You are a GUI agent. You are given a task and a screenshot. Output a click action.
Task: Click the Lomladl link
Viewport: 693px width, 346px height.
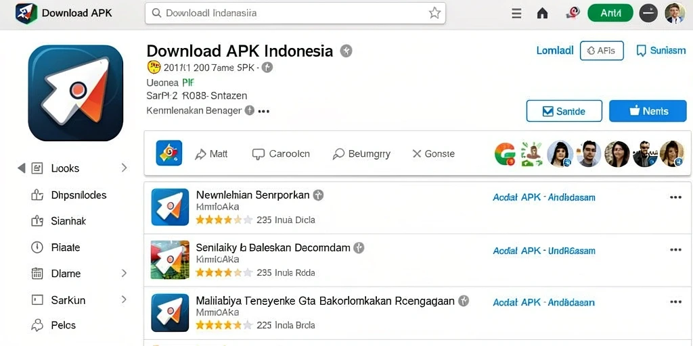555,51
